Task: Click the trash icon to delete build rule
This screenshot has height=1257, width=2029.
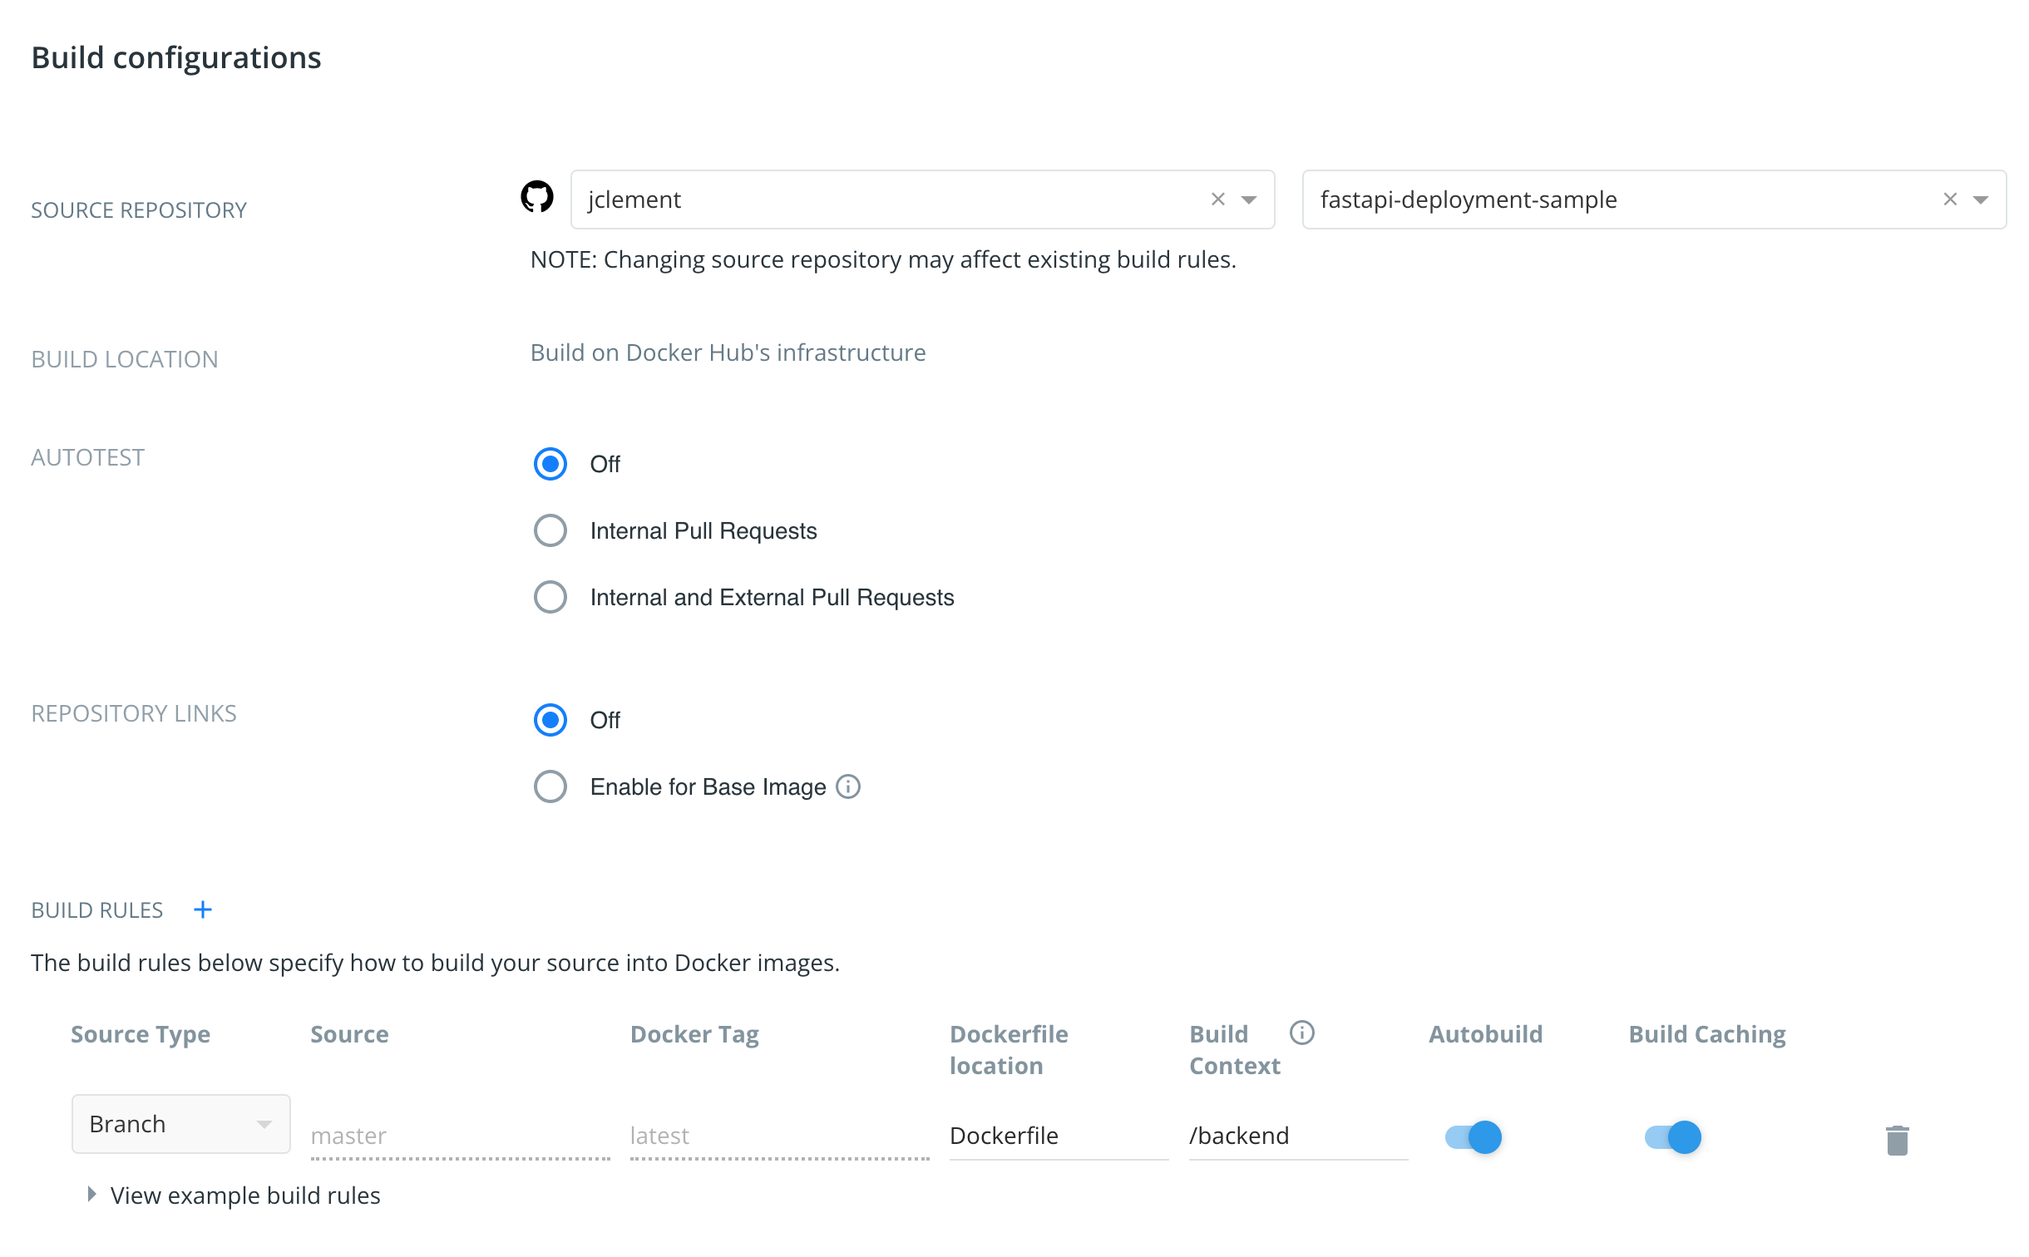Action: pos(1898,1139)
